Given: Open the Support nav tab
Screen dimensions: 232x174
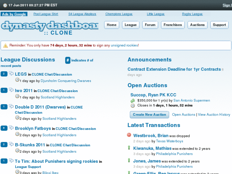Looking at the screenshot, I should click(x=220, y=25).
